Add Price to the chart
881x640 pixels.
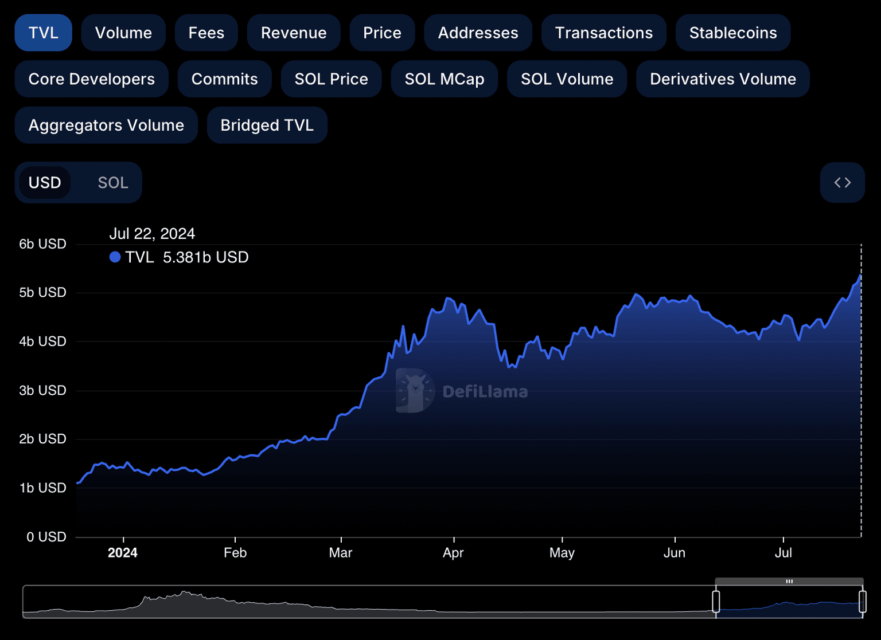pyautogui.click(x=382, y=33)
